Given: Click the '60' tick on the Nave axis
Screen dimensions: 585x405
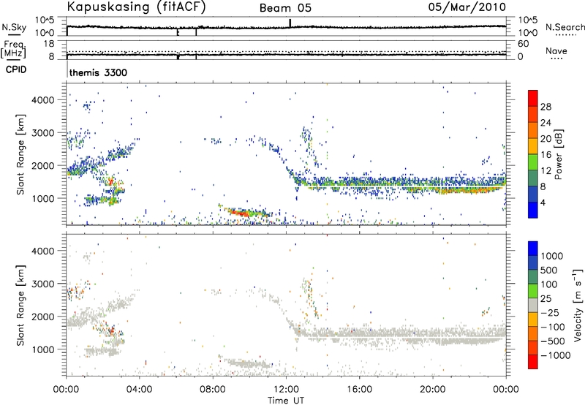Looking at the screenshot, I should [x=523, y=44].
